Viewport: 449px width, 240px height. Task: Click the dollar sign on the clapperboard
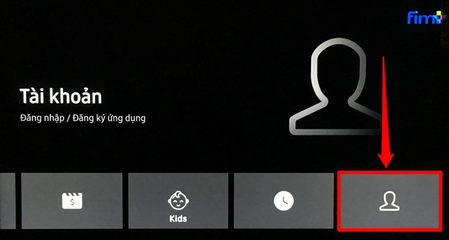point(72,203)
